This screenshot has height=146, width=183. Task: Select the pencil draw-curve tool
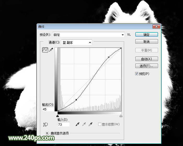pyautogui.click(x=51, y=50)
